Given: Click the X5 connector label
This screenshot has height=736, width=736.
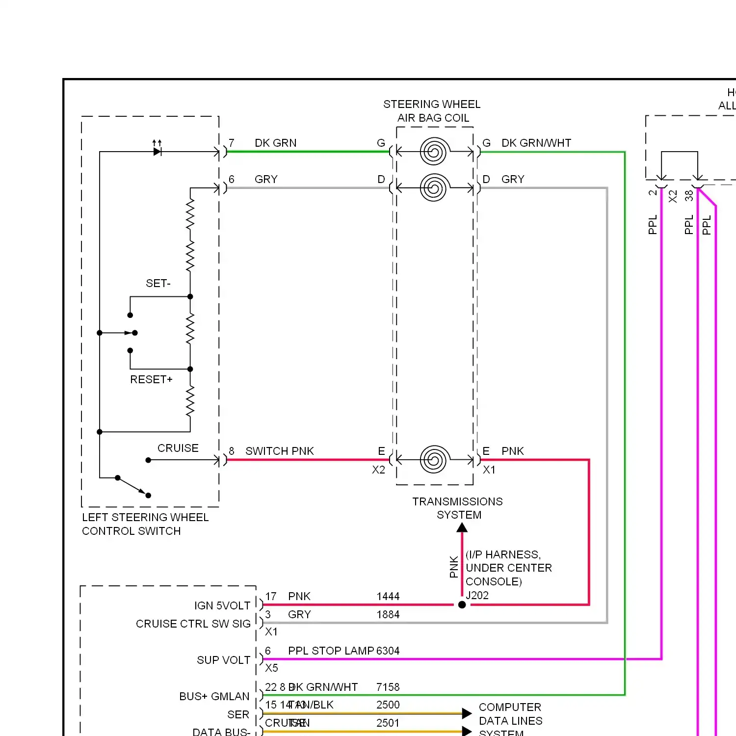Looking at the screenshot, I should (x=271, y=668).
